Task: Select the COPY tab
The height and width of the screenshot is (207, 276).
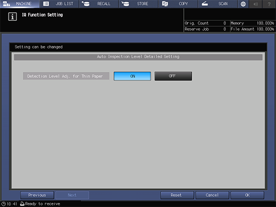Action: [x=178, y=4]
